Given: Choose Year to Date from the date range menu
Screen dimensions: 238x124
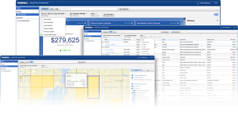Looking at the screenshot, I should pyautogui.click(x=47, y=19).
